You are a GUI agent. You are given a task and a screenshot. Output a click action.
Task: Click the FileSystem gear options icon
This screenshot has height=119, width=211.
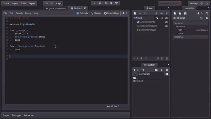coord(167,70)
